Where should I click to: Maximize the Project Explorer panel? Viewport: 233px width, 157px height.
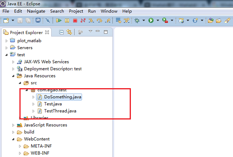(106, 32)
